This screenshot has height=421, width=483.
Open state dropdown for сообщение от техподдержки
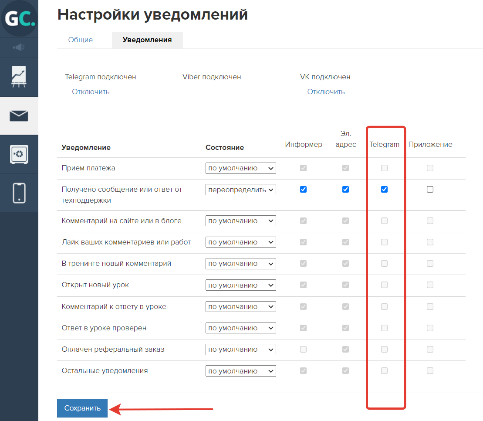click(240, 190)
